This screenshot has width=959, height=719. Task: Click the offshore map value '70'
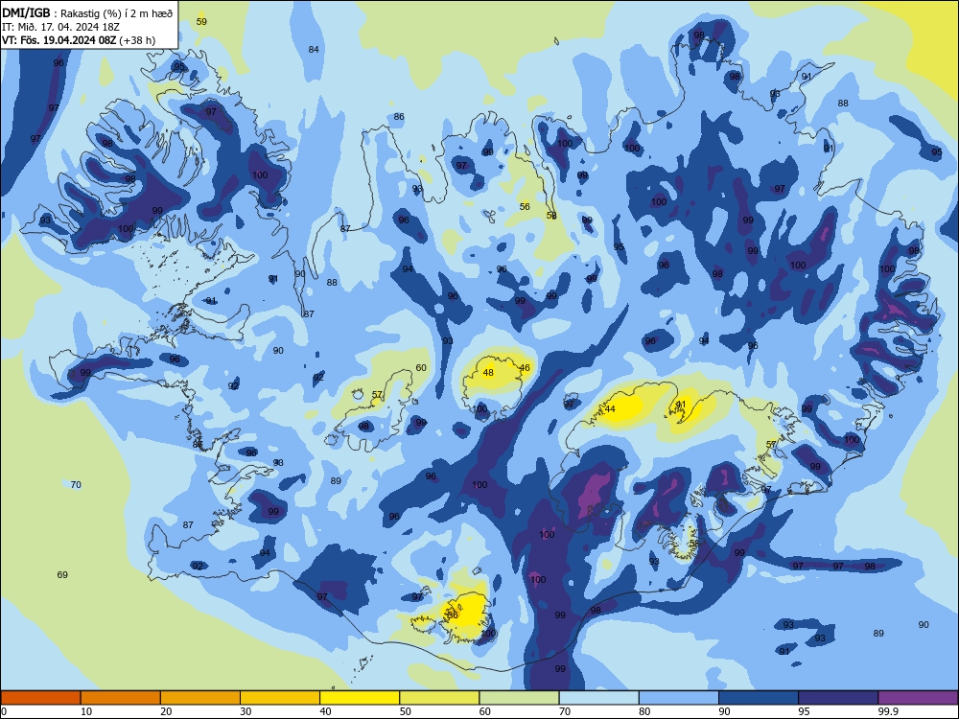pyautogui.click(x=76, y=485)
